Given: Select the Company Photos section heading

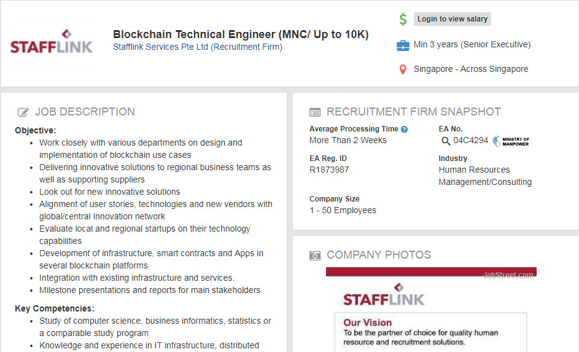Looking at the screenshot, I should point(378,255).
